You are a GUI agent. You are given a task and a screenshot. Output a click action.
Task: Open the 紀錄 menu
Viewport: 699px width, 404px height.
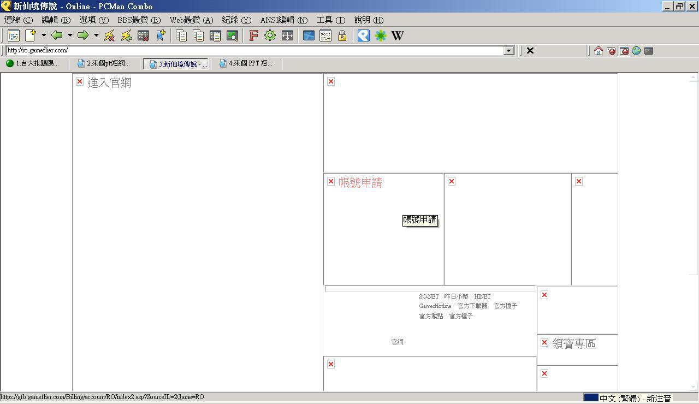[x=236, y=20]
